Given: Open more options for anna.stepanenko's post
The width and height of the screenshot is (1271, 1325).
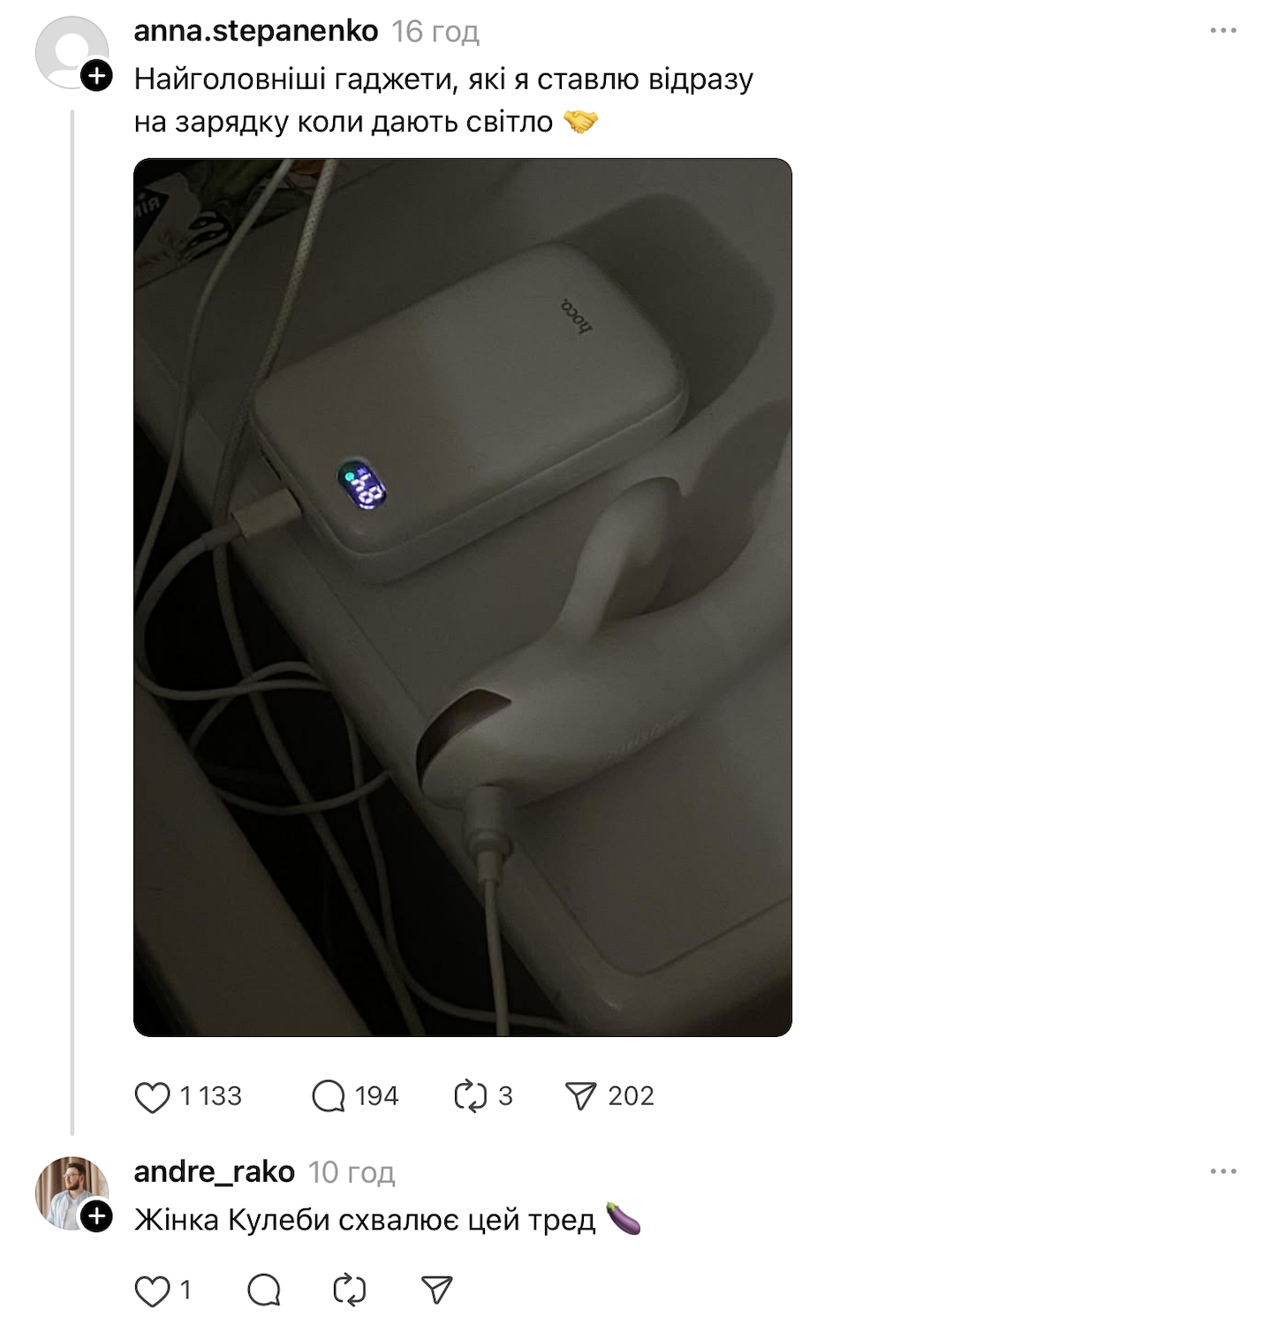Looking at the screenshot, I should click(x=1223, y=31).
